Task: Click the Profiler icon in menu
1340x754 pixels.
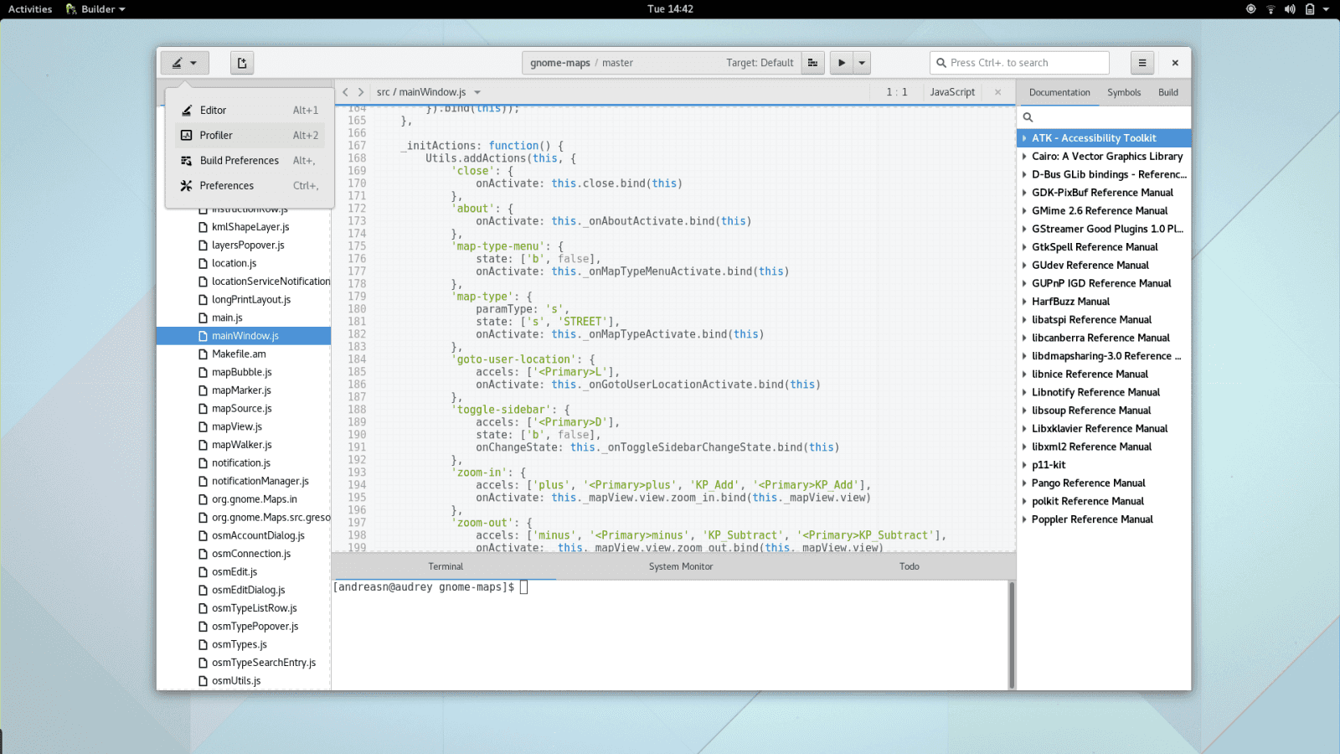Action: [187, 135]
